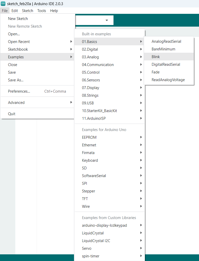Select Save As from File menu
The image size is (199, 261).
(16, 80)
